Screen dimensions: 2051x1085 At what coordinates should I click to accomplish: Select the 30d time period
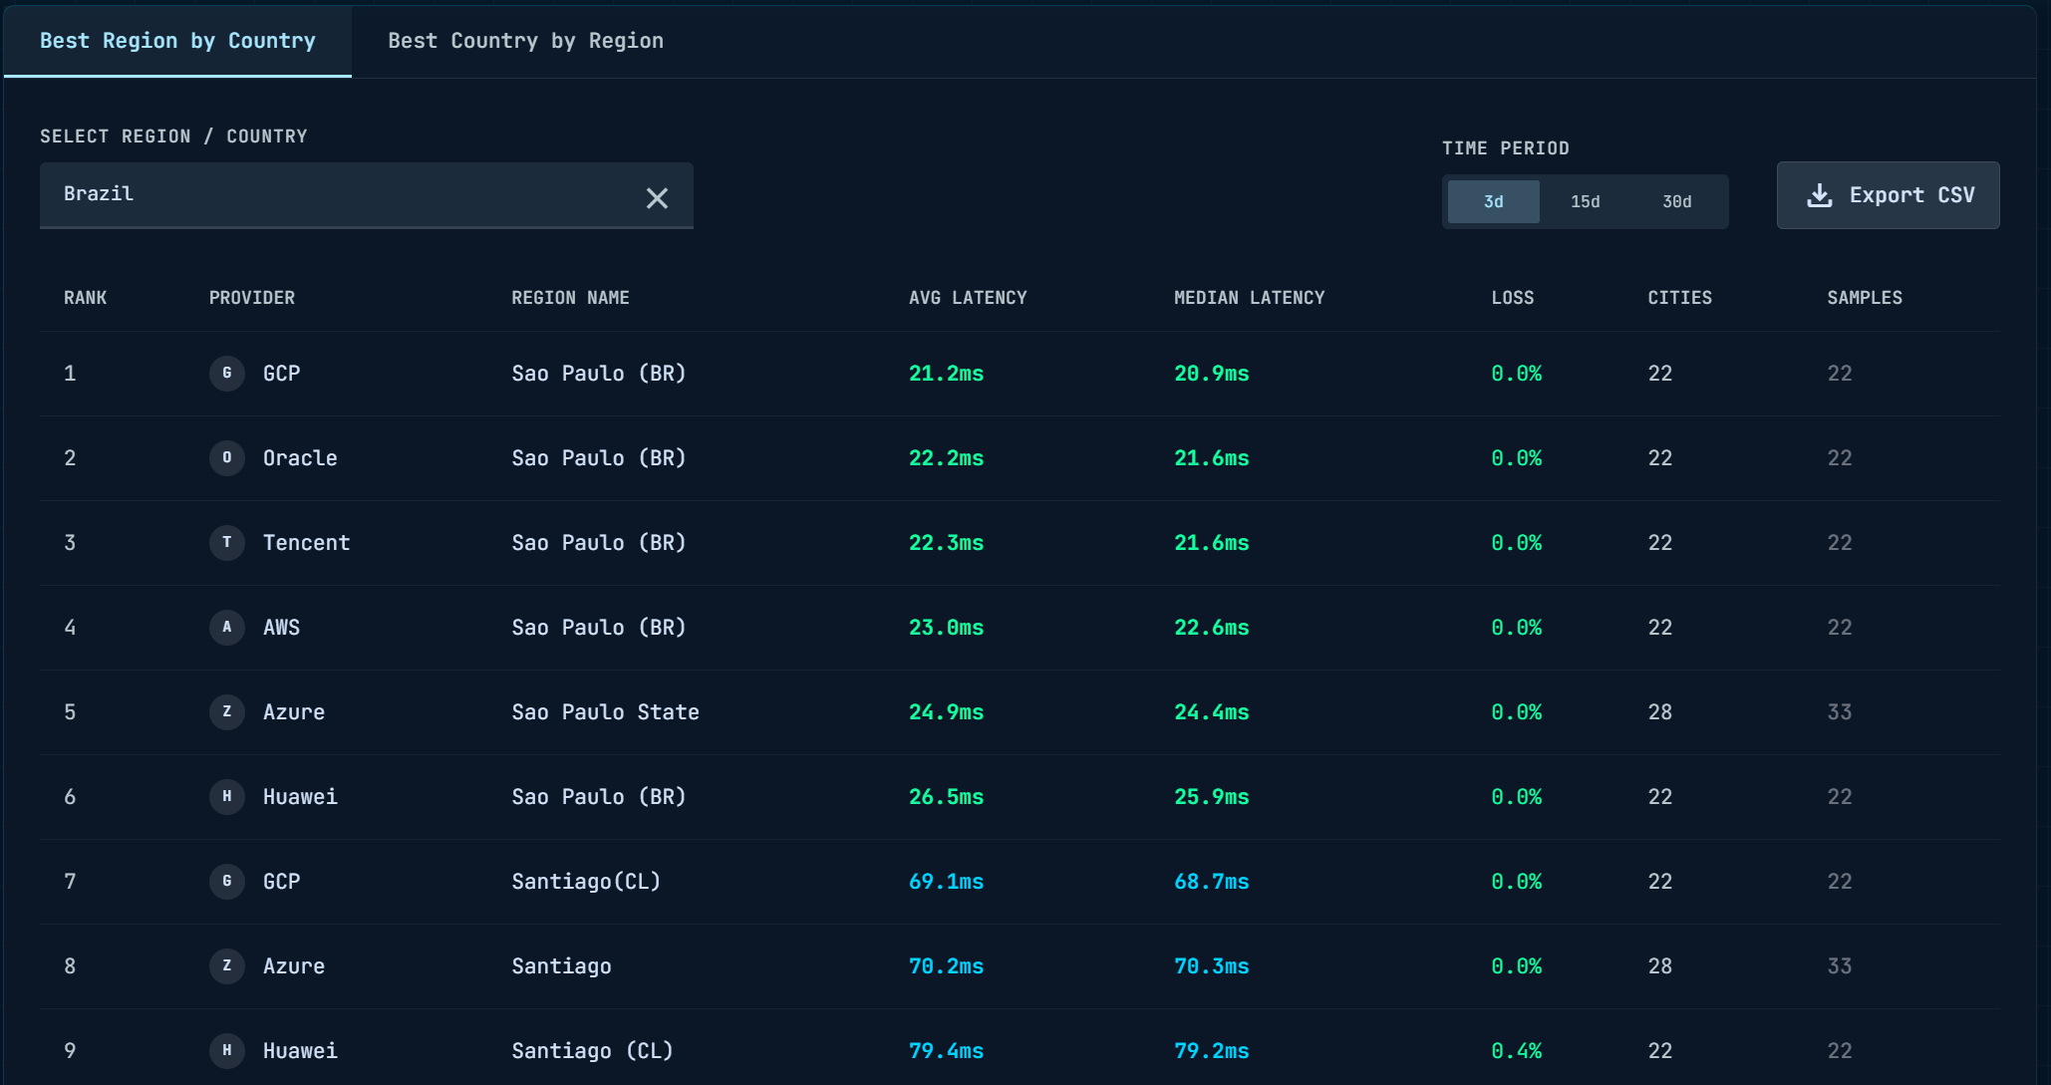1676,201
